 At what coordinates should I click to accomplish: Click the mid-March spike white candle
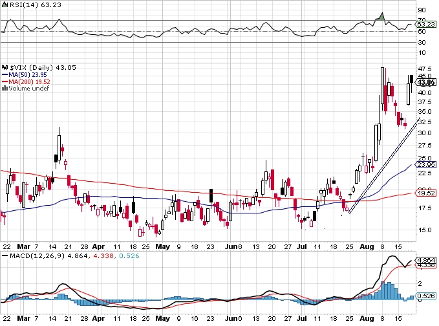pos(59,147)
